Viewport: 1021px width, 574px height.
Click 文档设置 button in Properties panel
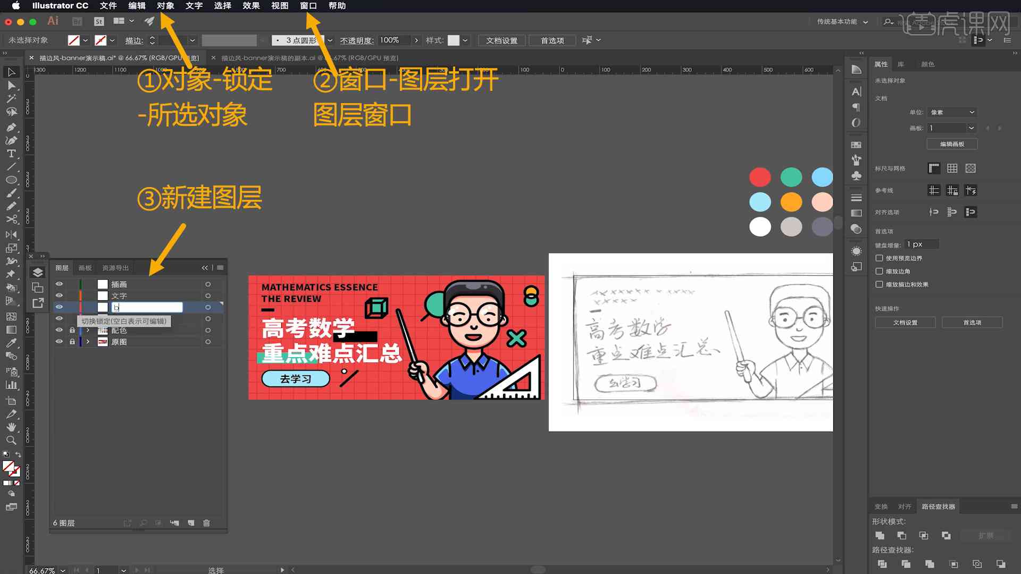(x=906, y=323)
